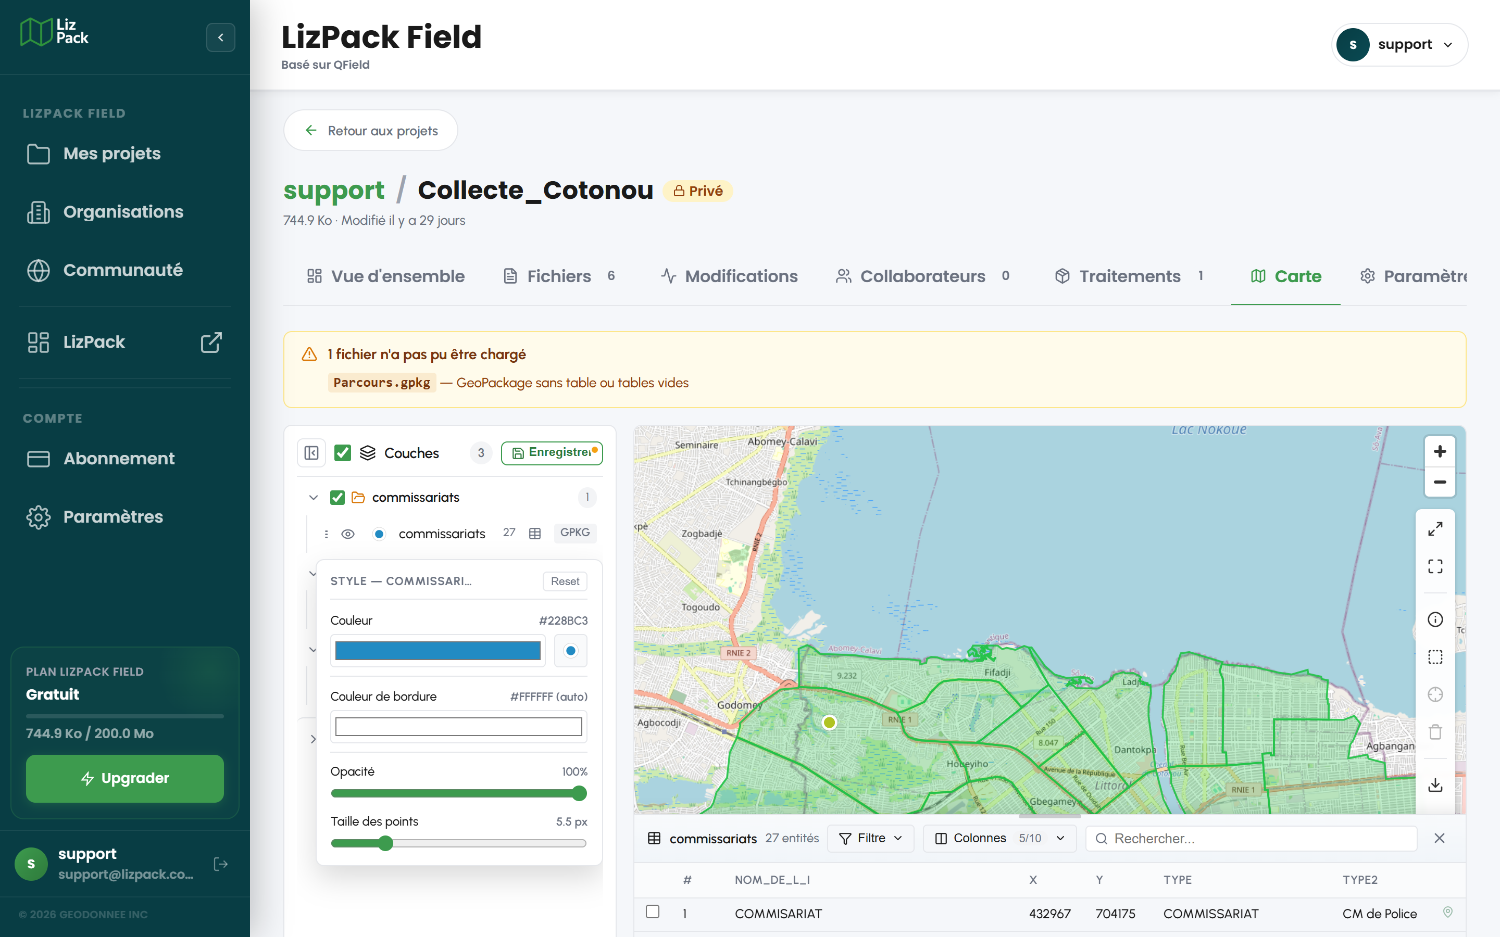Open the commissariats layer drag handle menu
The width and height of the screenshot is (1500, 937).
(326, 534)
